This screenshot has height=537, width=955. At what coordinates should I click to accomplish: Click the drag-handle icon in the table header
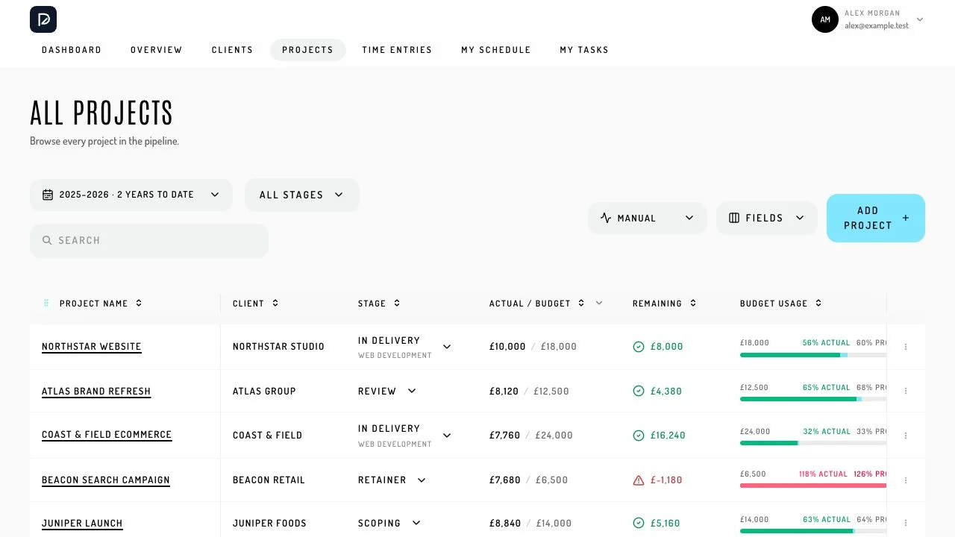coord(46,304)
